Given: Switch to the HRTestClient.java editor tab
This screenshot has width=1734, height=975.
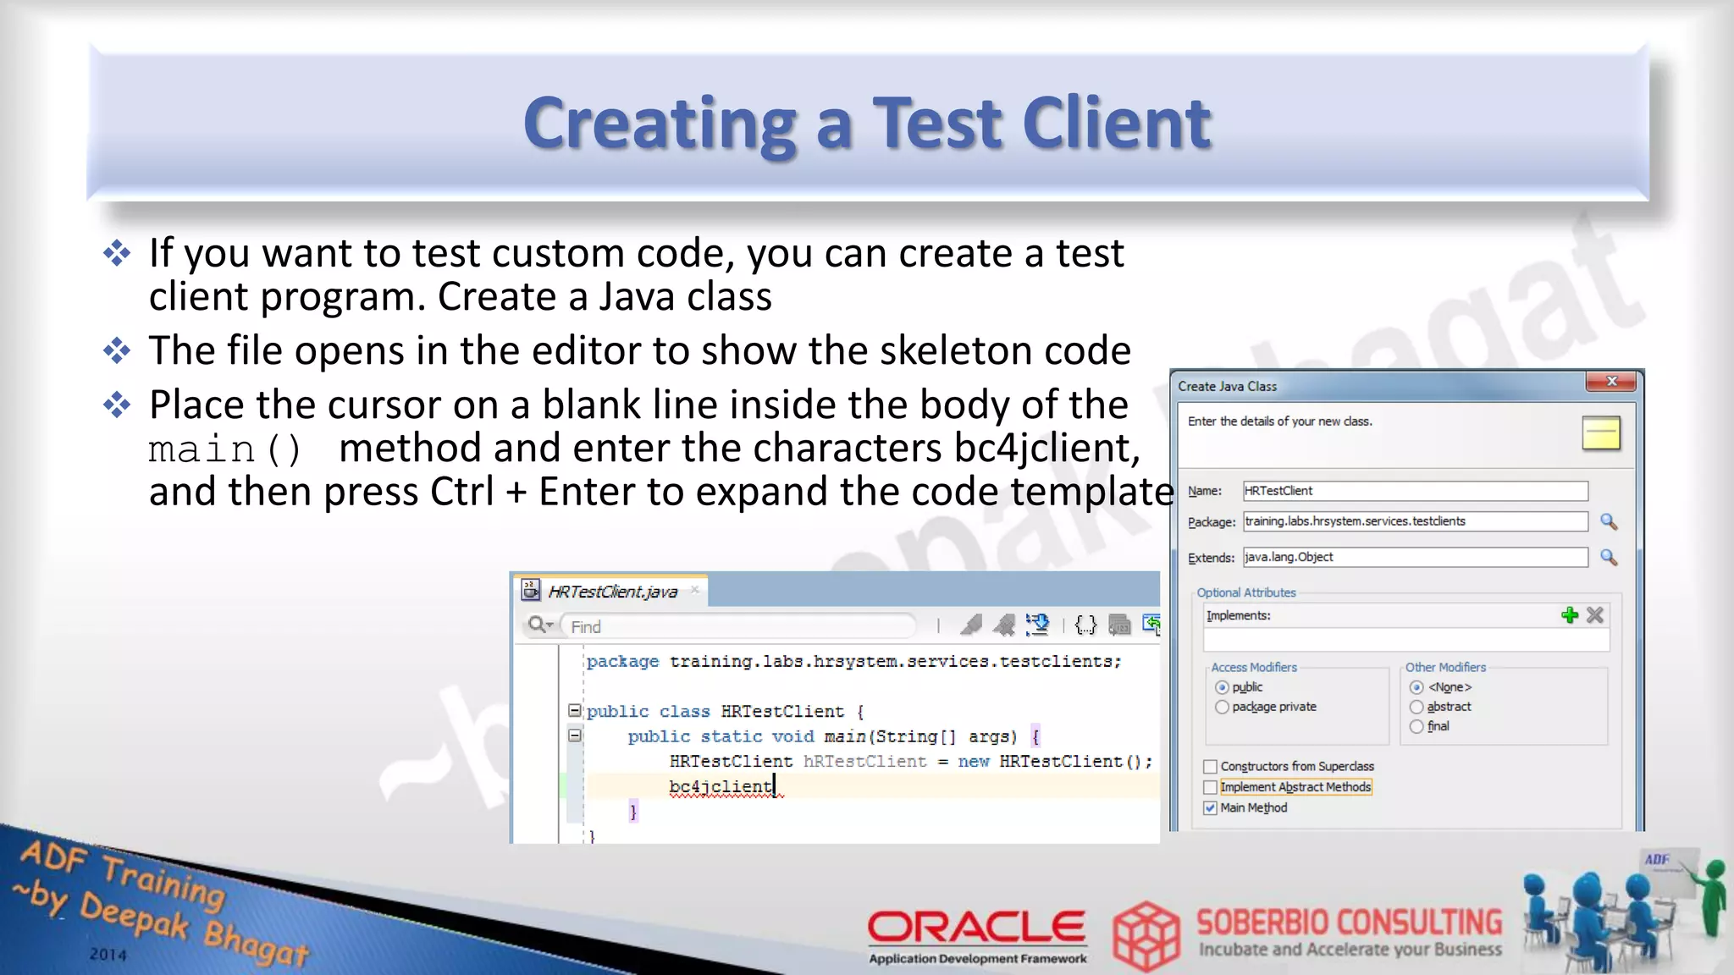Looking at the screenshot, I should click(x=612, y=592).
